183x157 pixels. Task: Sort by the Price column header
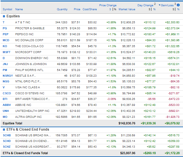click(x=77, y=9)
